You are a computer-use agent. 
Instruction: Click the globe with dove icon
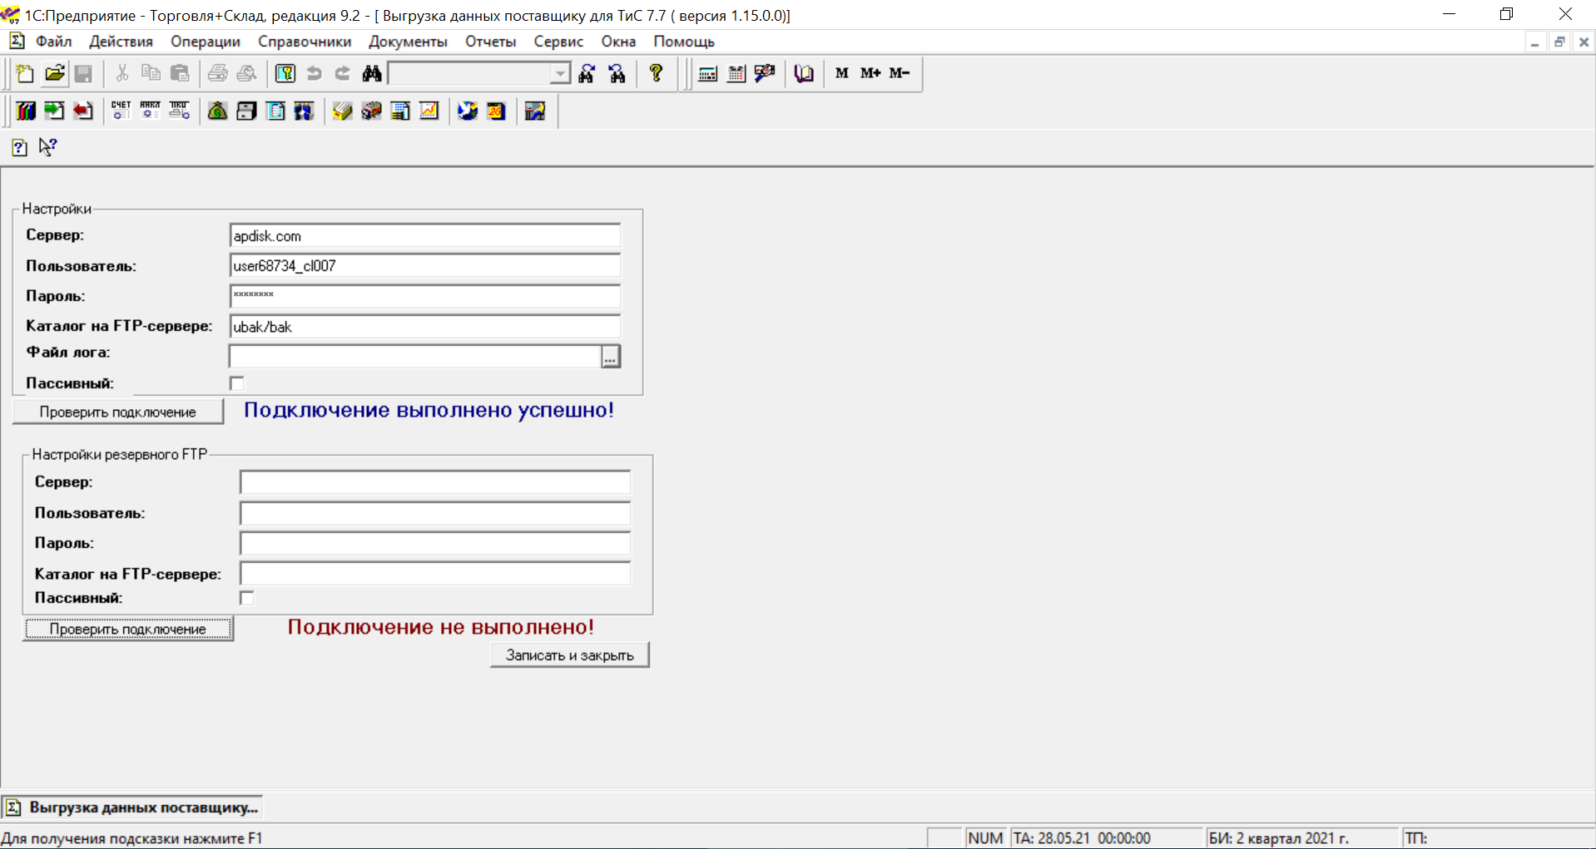click(468, 111)
